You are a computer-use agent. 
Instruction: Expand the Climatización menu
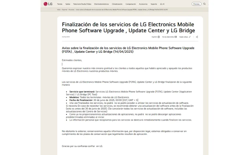point(117,4)
